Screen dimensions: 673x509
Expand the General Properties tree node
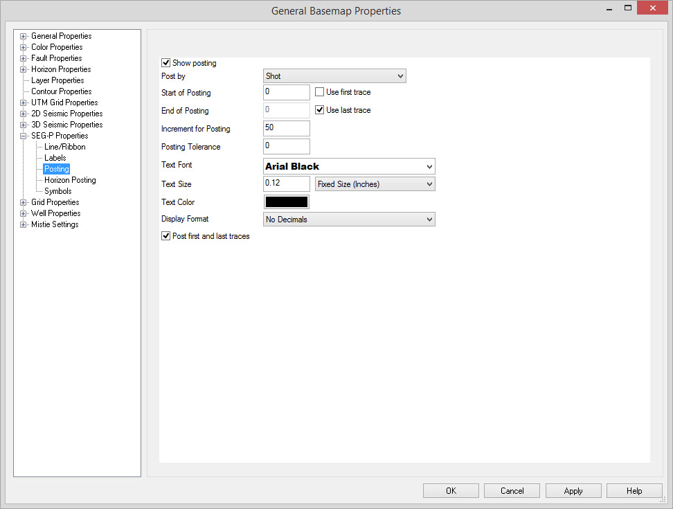24,36
